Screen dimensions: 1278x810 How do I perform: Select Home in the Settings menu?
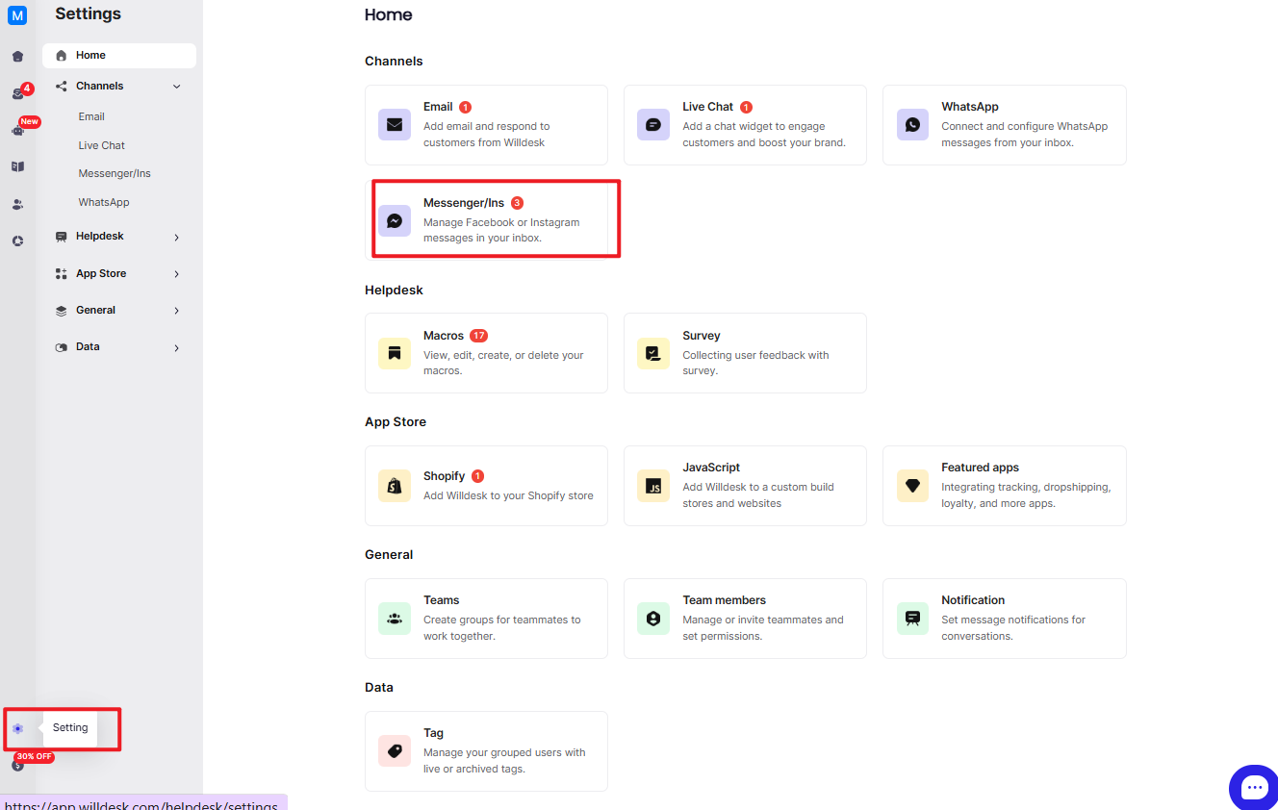point(119,56)
